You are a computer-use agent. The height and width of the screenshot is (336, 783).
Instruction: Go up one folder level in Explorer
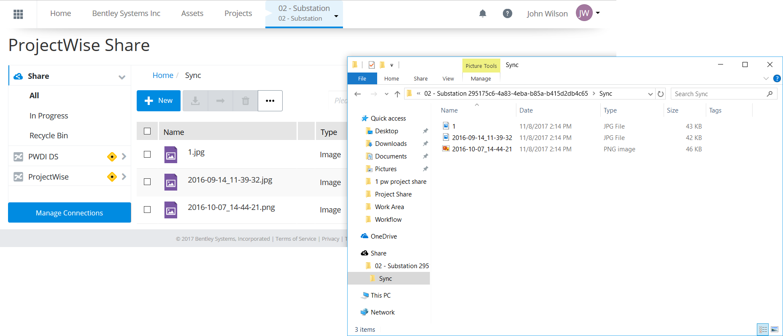397,94
